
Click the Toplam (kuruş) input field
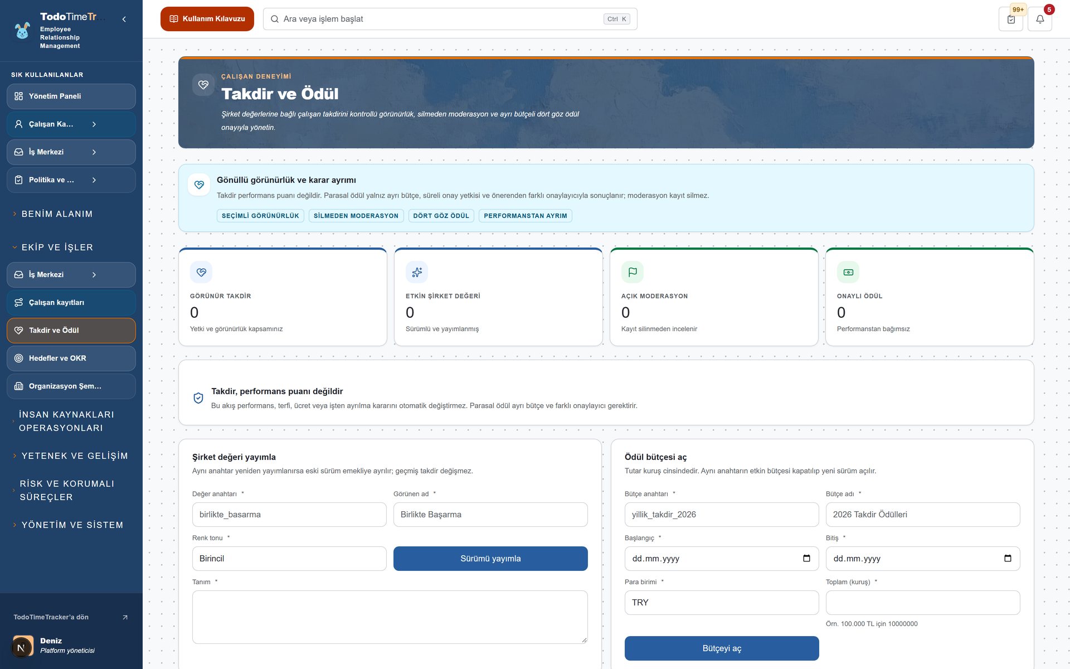click(x=923, y=603)
